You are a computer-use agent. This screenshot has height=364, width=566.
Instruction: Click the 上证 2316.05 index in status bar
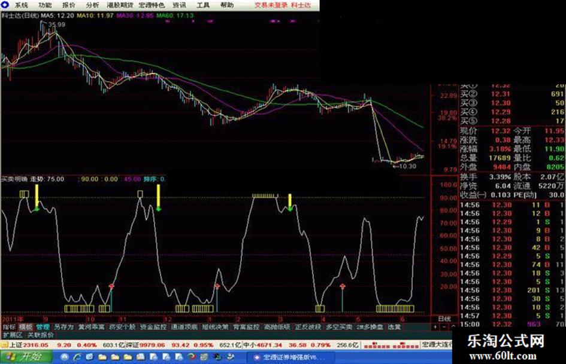pos(29,345)
